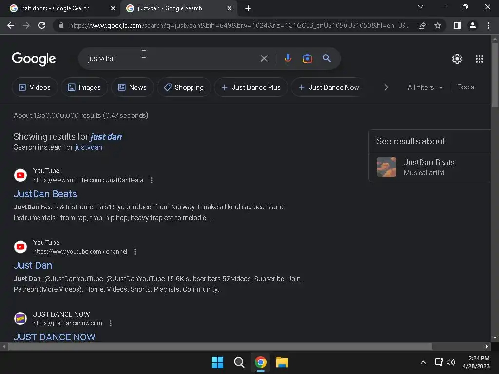Expand the All filters dropdown
The height and width of the screenshot is (374, 499).
pyautogui.click(x=425, y=87)
